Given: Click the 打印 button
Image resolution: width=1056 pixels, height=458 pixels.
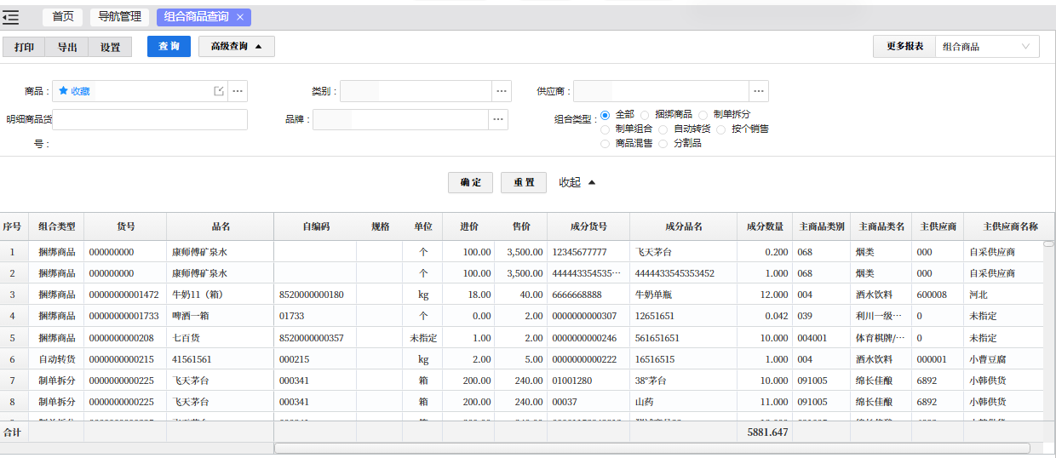Looking at the screenshot, I should pyautogui.click(x=24, y=47).
